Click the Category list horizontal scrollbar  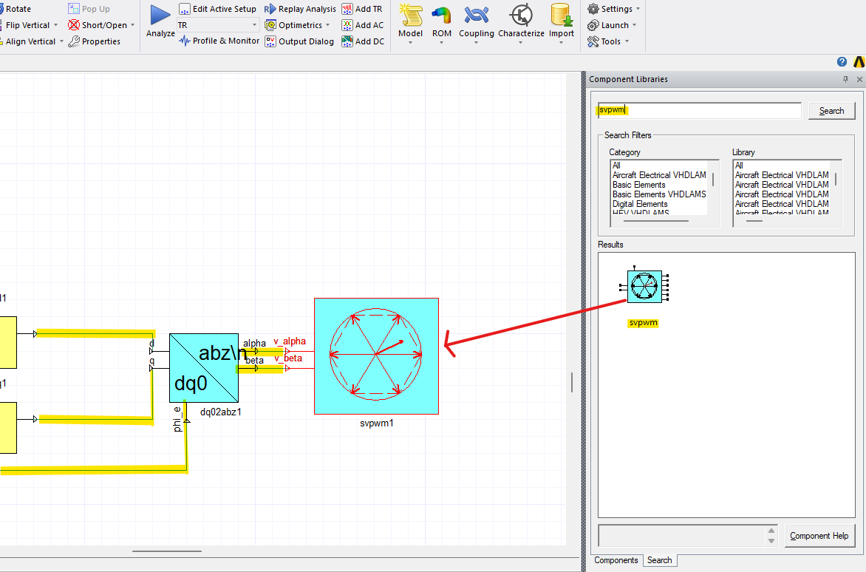(x=656, y=221)
